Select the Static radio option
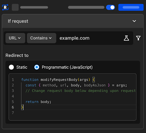Viewport: 146px width, 133px height. [x=11, y=67]
